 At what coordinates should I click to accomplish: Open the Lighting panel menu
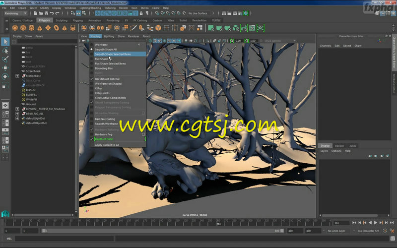pyautogui.click(x=109, y=36)
